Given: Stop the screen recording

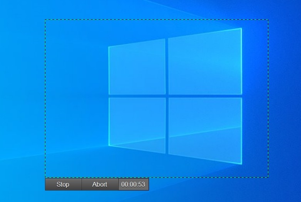Looking at the screenshot, I should (x=64, y=184).
